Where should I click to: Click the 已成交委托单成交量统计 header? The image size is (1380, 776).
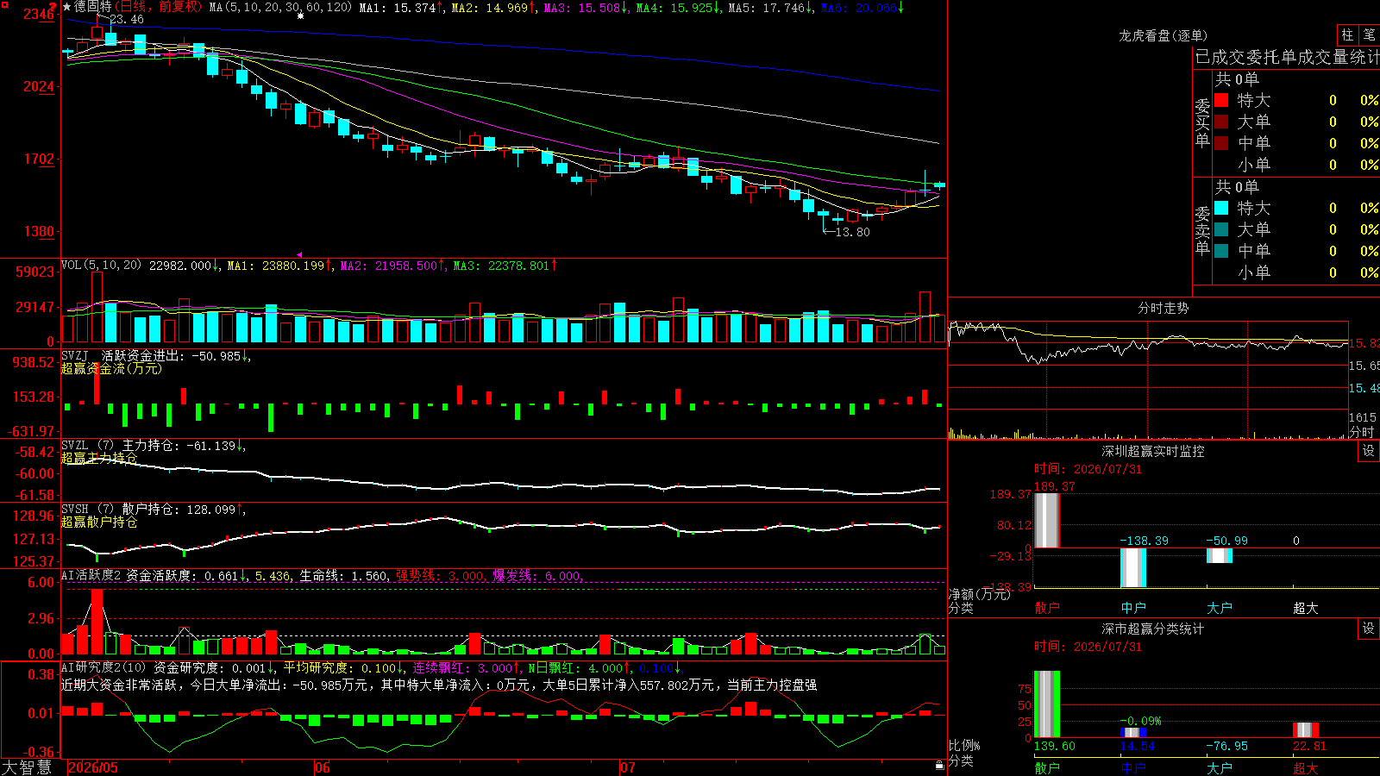click(x=1287, y=57)
